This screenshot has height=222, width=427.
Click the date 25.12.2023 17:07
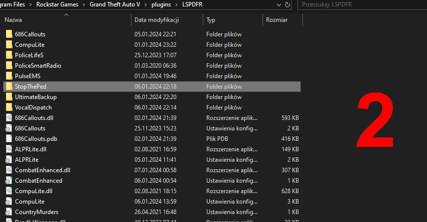[x=155, y=55]
